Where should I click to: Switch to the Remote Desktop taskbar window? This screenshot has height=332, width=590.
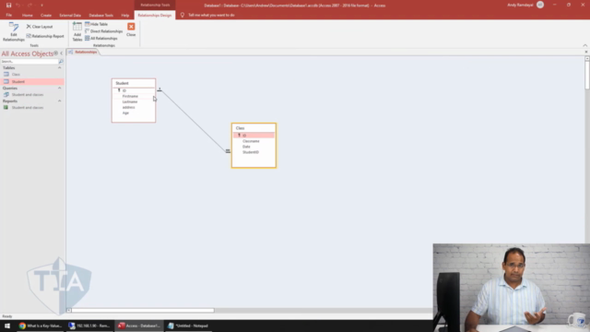pos(89,326)
